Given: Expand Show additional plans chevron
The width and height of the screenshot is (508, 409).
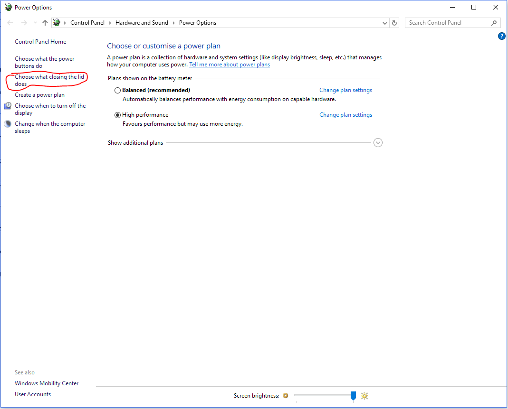Looking at the screenshot, I should (378, 143).
